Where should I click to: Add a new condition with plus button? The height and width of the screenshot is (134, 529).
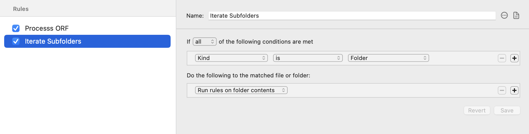pyautogui.click(x=514, y=58)
